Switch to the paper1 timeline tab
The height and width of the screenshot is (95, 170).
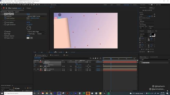click(67, 55)
